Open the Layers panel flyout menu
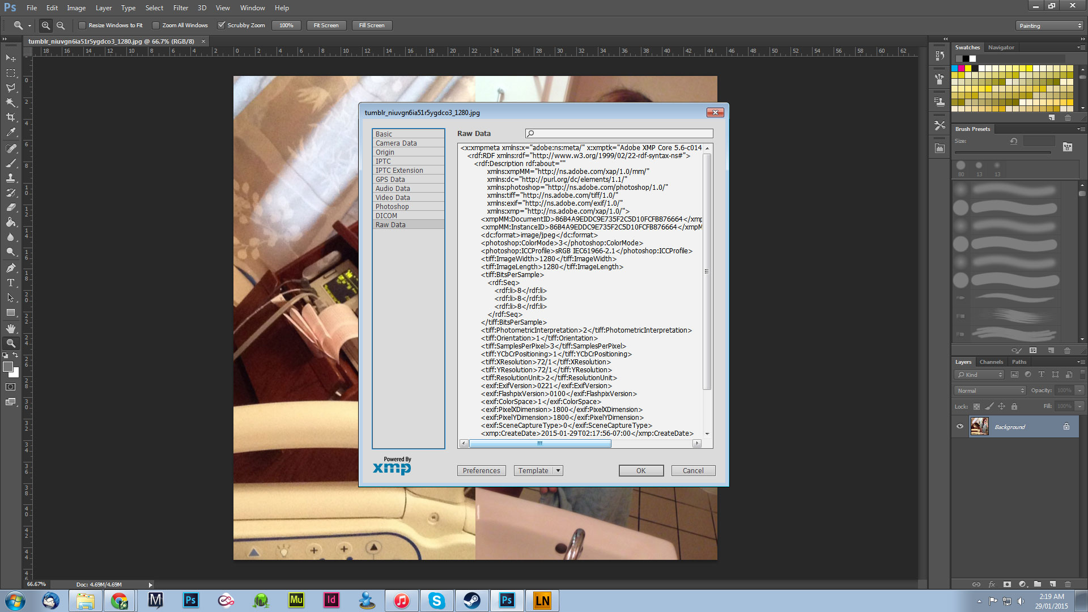 point(1081,362)
